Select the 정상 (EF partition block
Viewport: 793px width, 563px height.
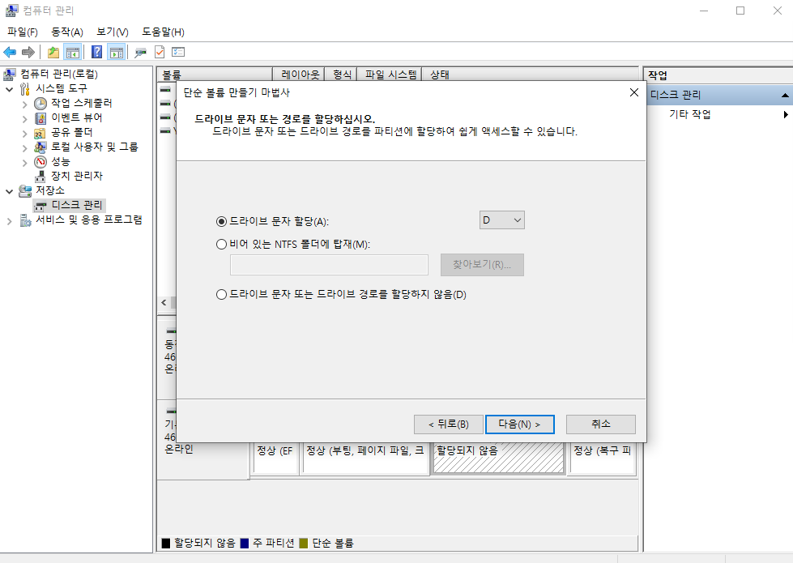[x=275, y=459]
